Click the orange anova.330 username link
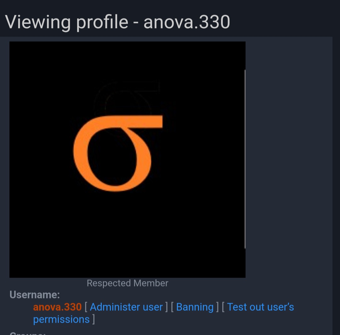The image size is (340, 335). (x=57, y=307)
